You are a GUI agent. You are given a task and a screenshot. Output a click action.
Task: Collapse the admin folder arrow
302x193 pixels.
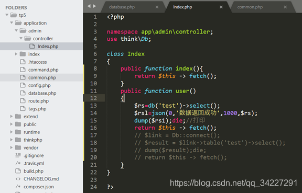16,30
